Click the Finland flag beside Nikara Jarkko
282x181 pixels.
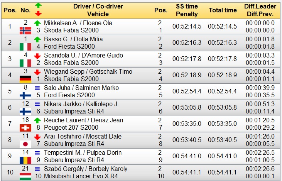click(x=25, y=112)
